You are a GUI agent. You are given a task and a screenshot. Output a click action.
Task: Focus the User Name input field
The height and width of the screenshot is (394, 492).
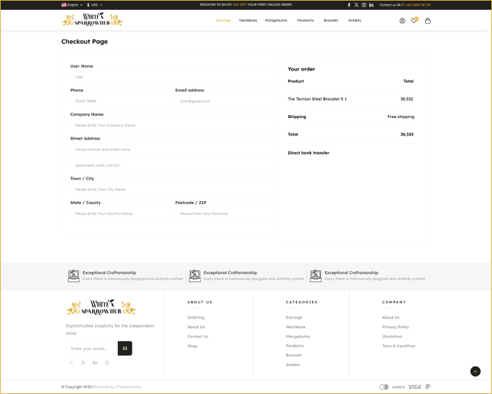[171, 77]
